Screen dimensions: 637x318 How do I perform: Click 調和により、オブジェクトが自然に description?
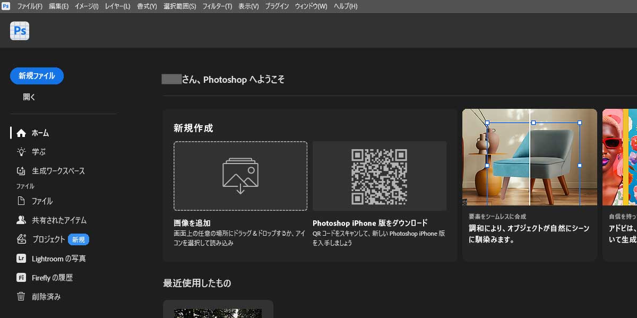pyautogui.click(x=529, y=234)
